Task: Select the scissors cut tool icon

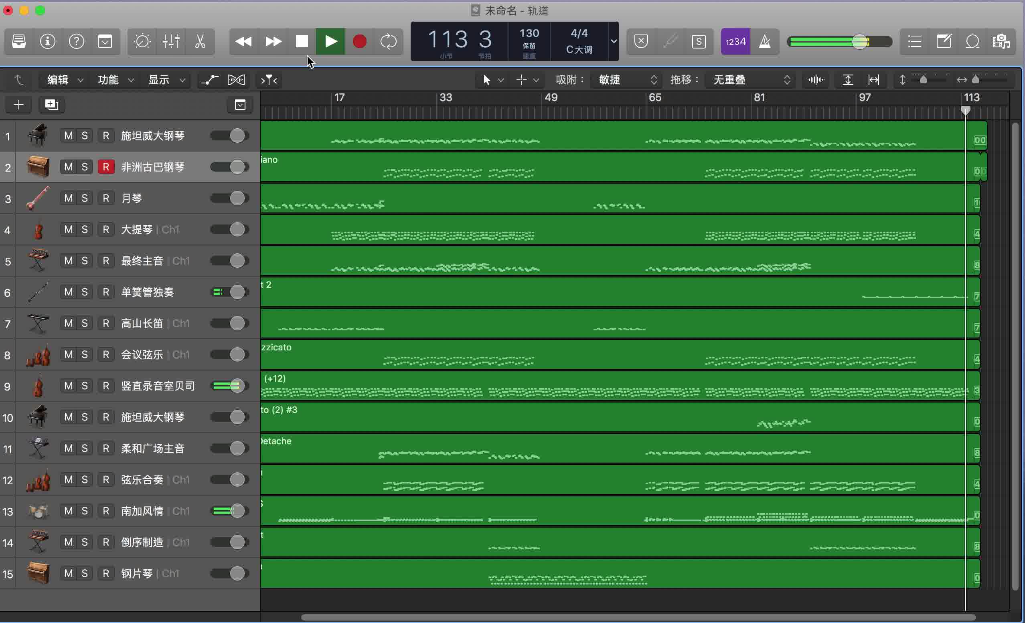Action: (x=200, y=41)
